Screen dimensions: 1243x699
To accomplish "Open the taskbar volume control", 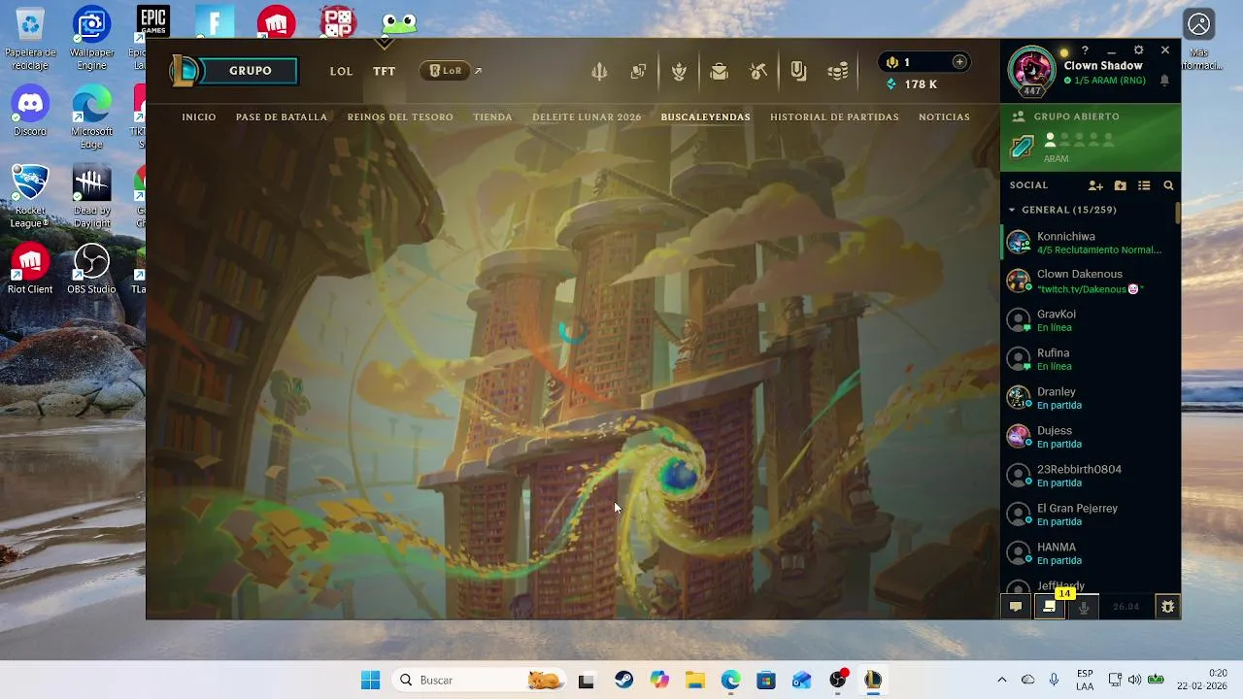I will click(x=1134, y=680).
